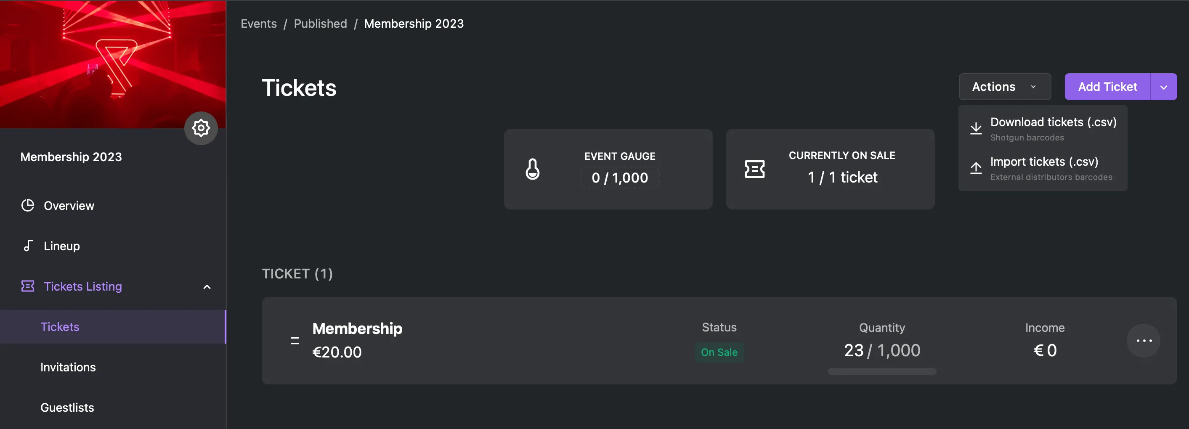1189x429 pixels.
Task: Click the quantity progress bar under Membership
Action: pyautogui.click(x=881, y=371)
